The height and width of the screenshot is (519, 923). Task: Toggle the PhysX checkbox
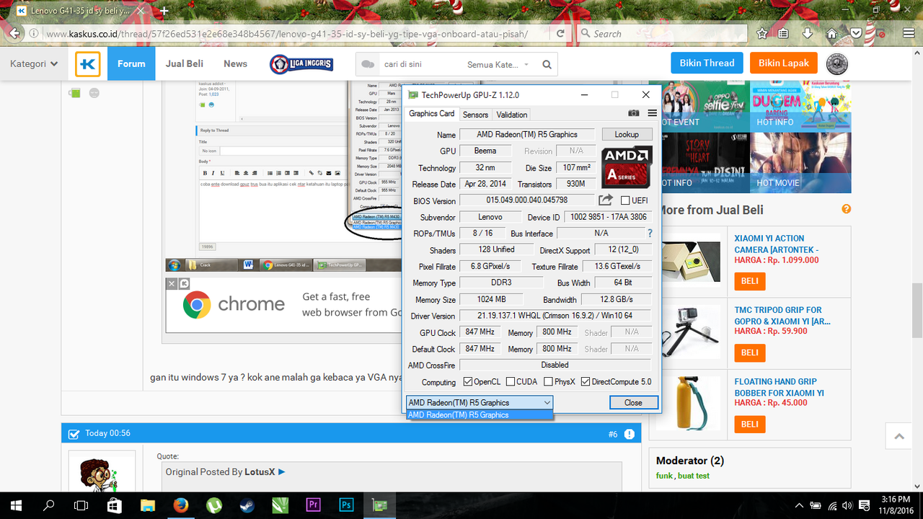548,382
